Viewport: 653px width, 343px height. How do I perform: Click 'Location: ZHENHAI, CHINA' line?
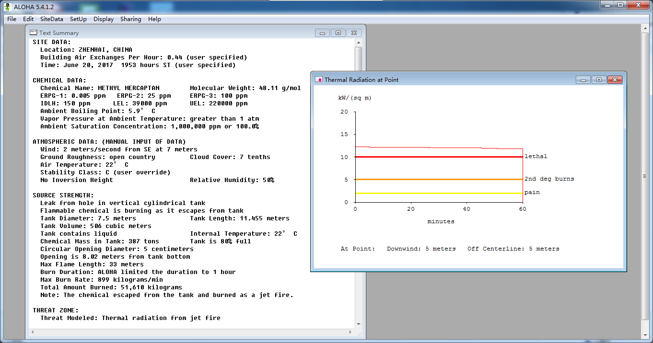coord(86,50)
